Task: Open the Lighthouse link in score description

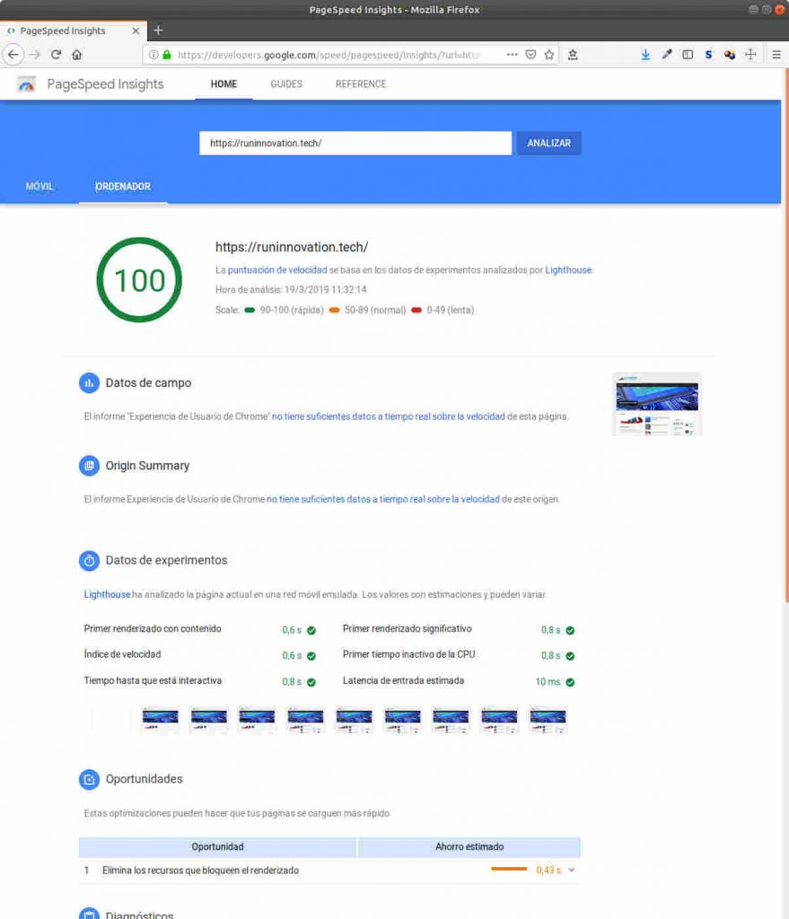Action: [x=568, y=270]
